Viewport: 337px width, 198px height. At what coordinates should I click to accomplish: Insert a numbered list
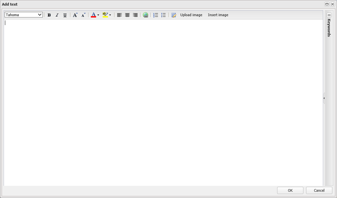[156, 15]
